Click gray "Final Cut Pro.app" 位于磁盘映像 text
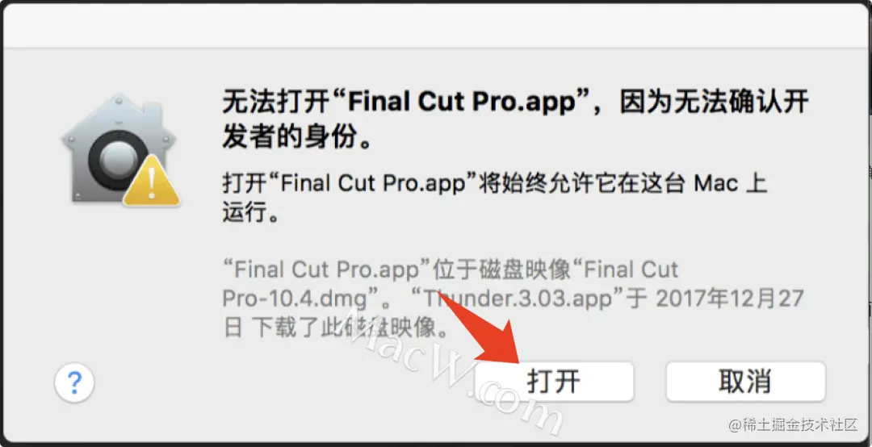872x447 pixels. pyautogui.click(x=396, y=270)
